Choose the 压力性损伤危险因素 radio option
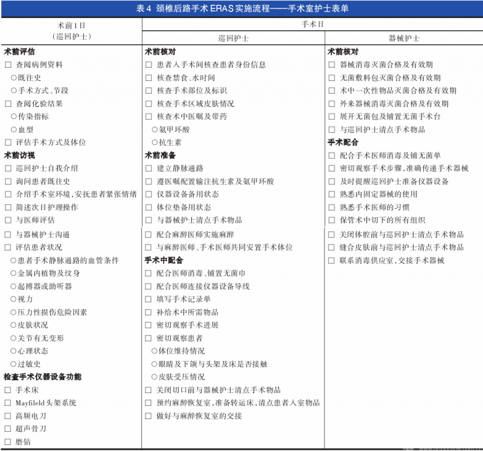 [x=13, y=312]
